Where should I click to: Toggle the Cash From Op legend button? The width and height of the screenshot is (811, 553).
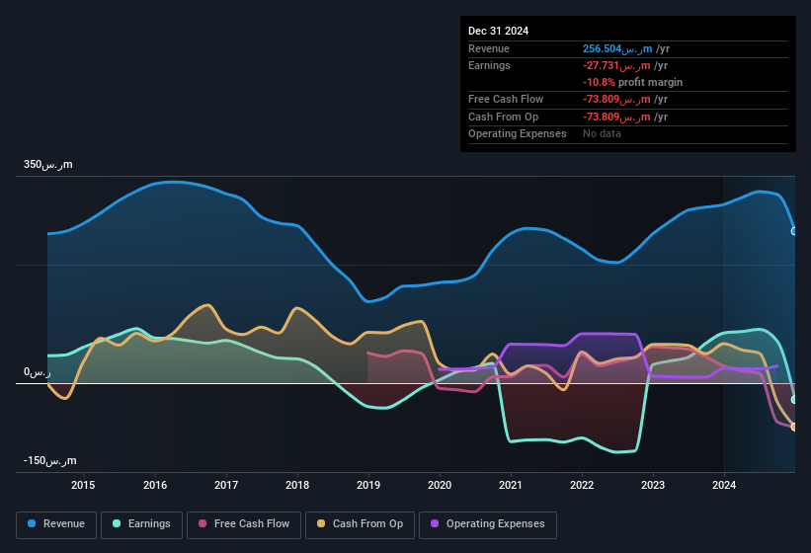coord(360,524)
